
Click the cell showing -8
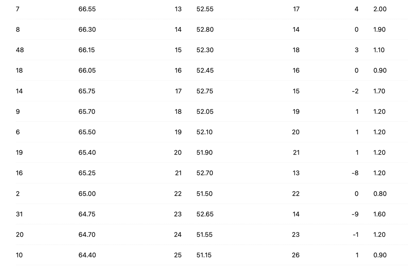point(355,173)
